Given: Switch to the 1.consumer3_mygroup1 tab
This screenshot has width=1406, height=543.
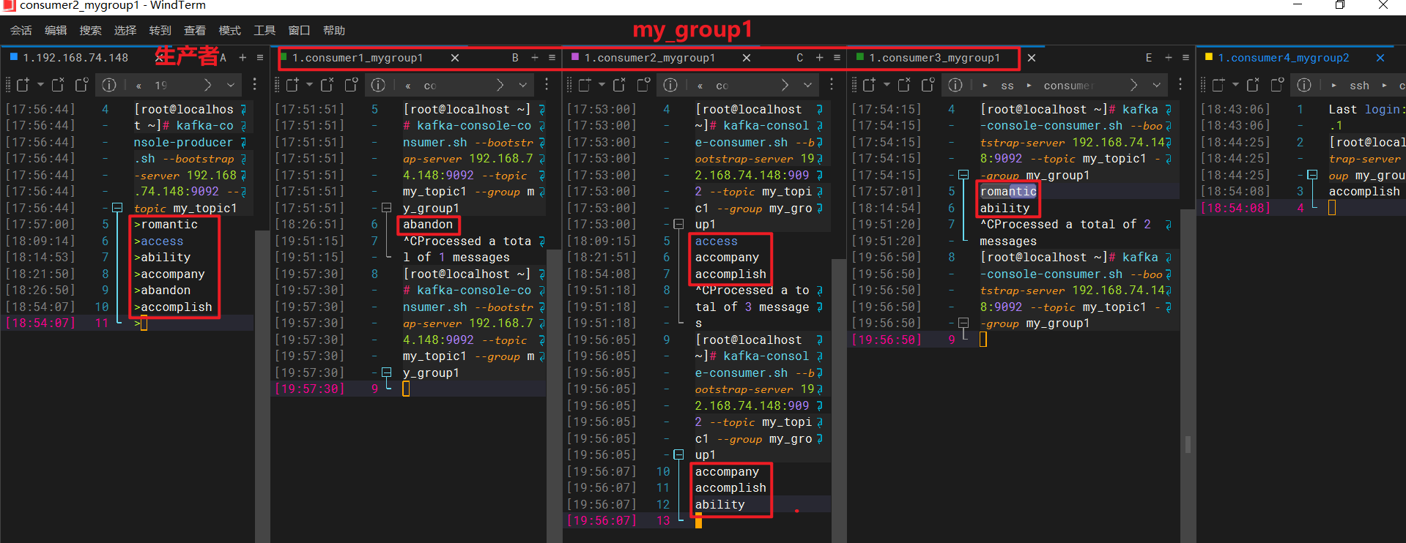Looking at the screenshot, I should click(x=934, y=57).
